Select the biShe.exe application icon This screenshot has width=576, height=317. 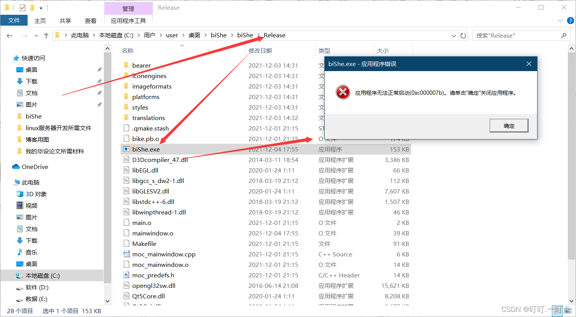[x=126, y=149]
